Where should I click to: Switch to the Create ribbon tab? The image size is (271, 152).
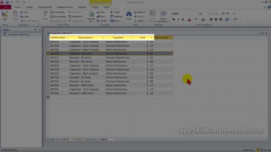coord(29,7)
